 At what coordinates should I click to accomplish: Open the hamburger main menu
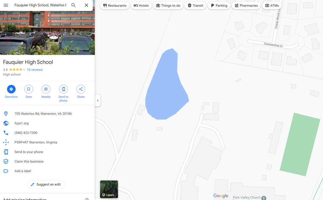(x=6, y=5)
